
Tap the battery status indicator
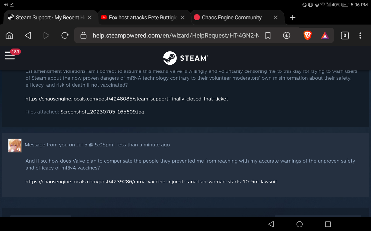pyautogui.click(x=345, y=5)
